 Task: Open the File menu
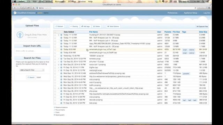(x=29, y=1)
